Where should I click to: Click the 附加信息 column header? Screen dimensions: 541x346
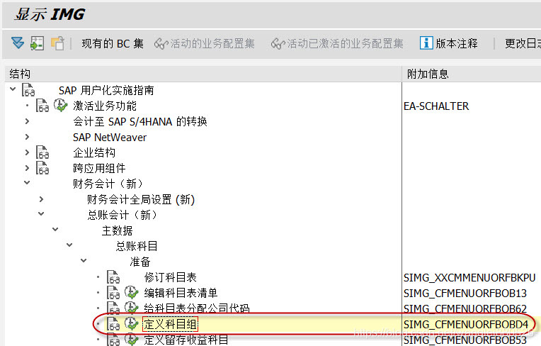[x=472, y=74]
